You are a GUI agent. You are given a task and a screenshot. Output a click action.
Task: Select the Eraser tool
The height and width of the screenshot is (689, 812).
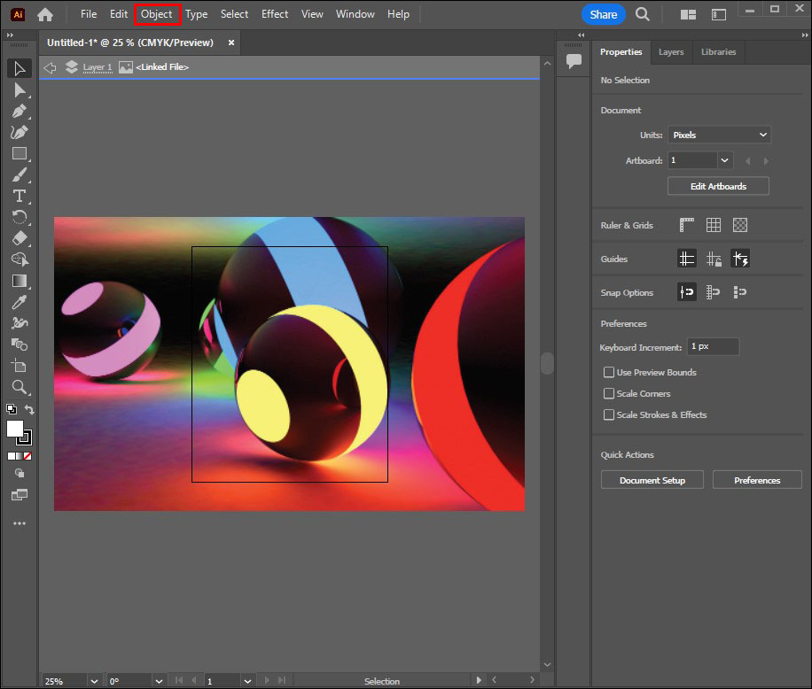pos(19,238)
